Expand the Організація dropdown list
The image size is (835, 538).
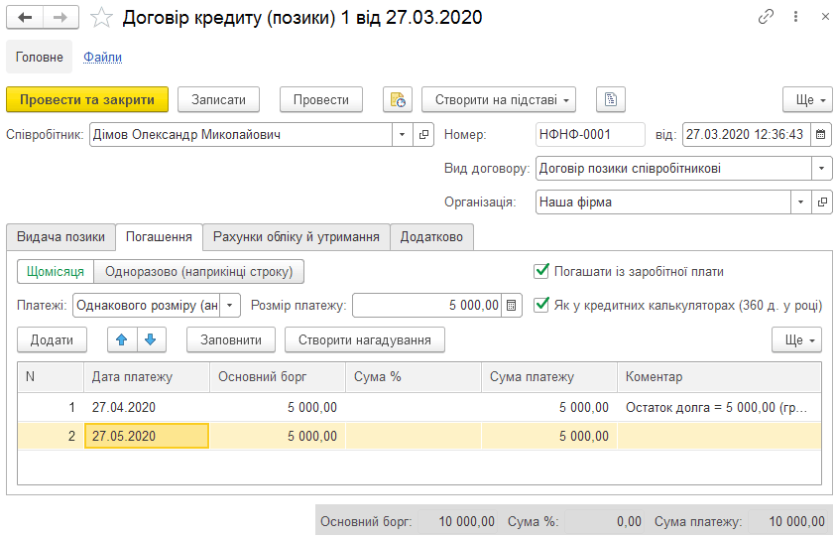800,202
